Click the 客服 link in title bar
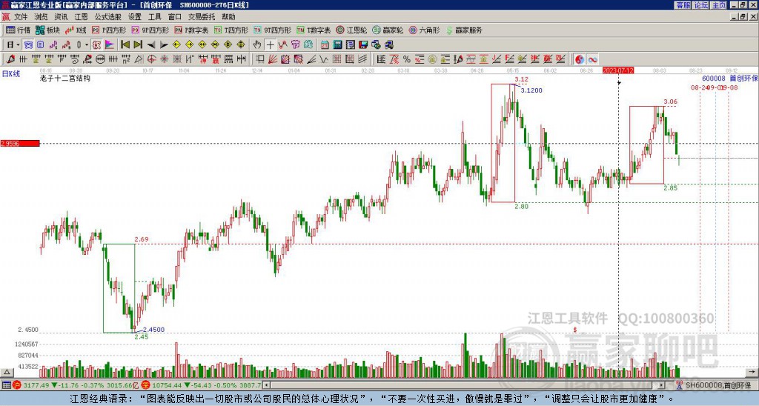The height and width of the screenshot is (406, 759). click(683, 5)
